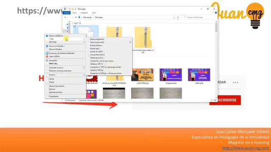This screenshot has width=271, height=152.
Task: Open the Archivo ribbon tab
Action: coord(67,13)
